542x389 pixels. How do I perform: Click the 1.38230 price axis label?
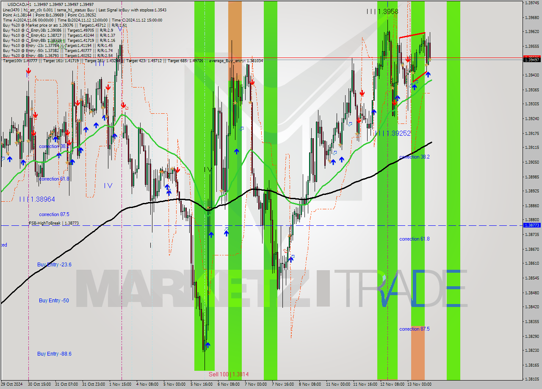click(532, 351)
